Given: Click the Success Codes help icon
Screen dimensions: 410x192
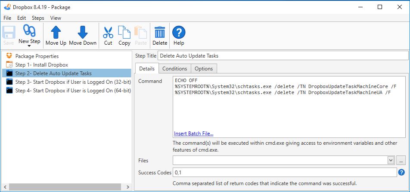Looking at the screenshot, I should pyautogui.click(x=401, y=172).
